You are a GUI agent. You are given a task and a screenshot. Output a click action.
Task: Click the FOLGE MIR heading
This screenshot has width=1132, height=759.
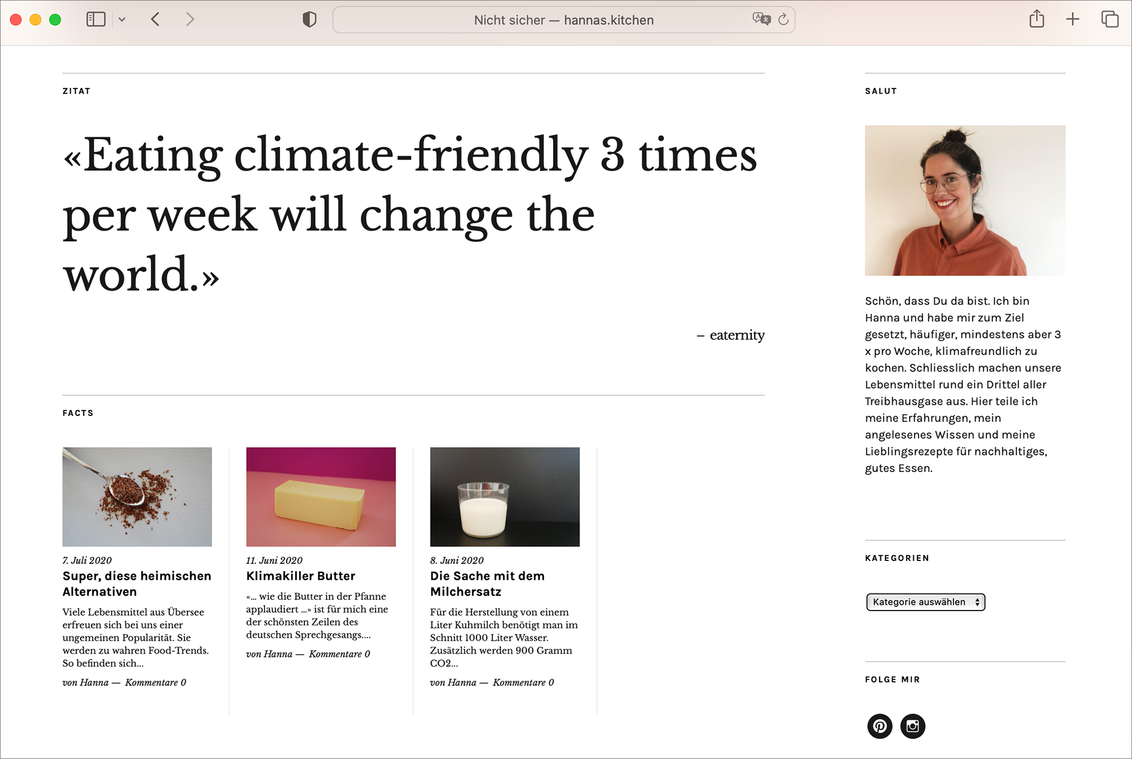(x=893, y=679)
